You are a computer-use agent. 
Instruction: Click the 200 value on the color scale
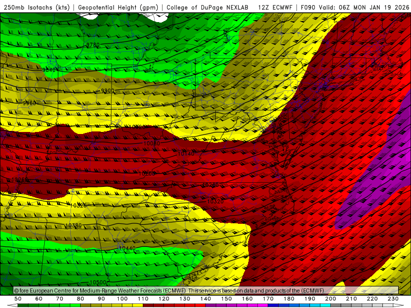coord(330,299)
